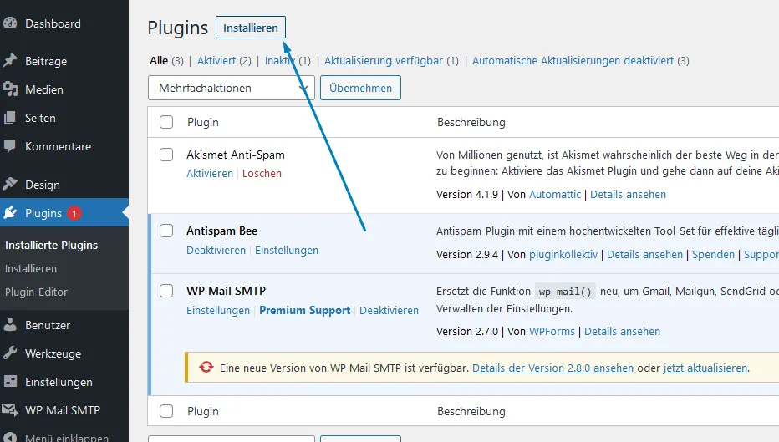Open Details ansehen for Akismet
This screenshot has width=779, height=442.
(628, 194)
